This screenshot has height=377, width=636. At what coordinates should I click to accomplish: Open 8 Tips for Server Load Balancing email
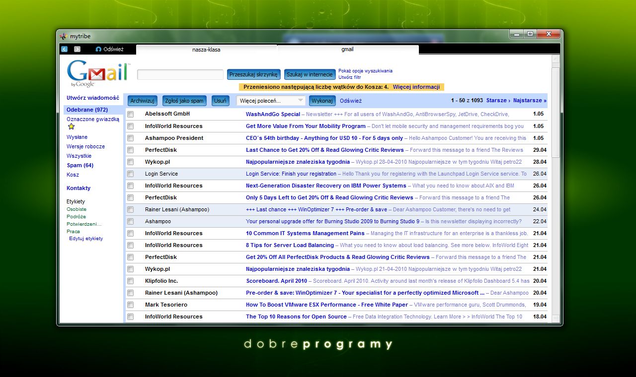point(290,245)
